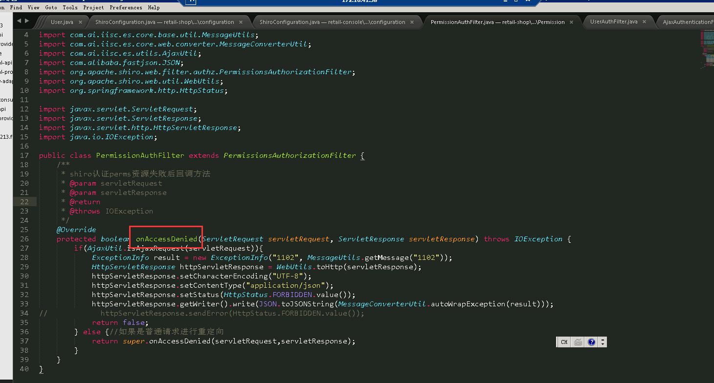Click 'return false' on line 35
This screenshot has width=714, height=383.
coord(118,322)
